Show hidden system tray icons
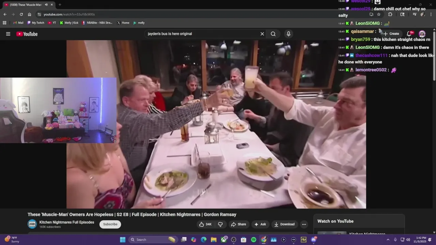This screenshot has width=436, height=245. (388, 240)
